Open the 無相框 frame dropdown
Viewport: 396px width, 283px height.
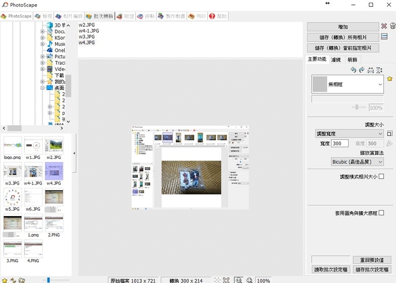[x=348, y=84]
